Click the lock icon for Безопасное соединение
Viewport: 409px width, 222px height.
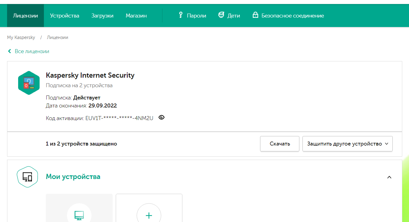point(255,15)
